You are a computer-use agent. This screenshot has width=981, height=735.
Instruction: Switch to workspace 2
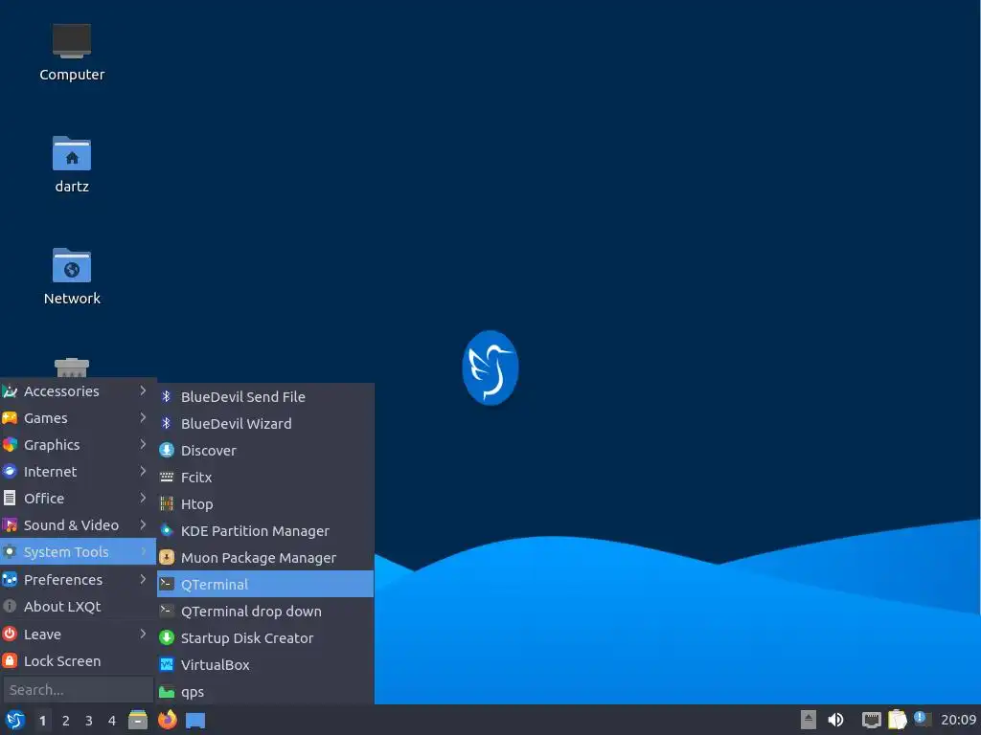pos(66,721)
